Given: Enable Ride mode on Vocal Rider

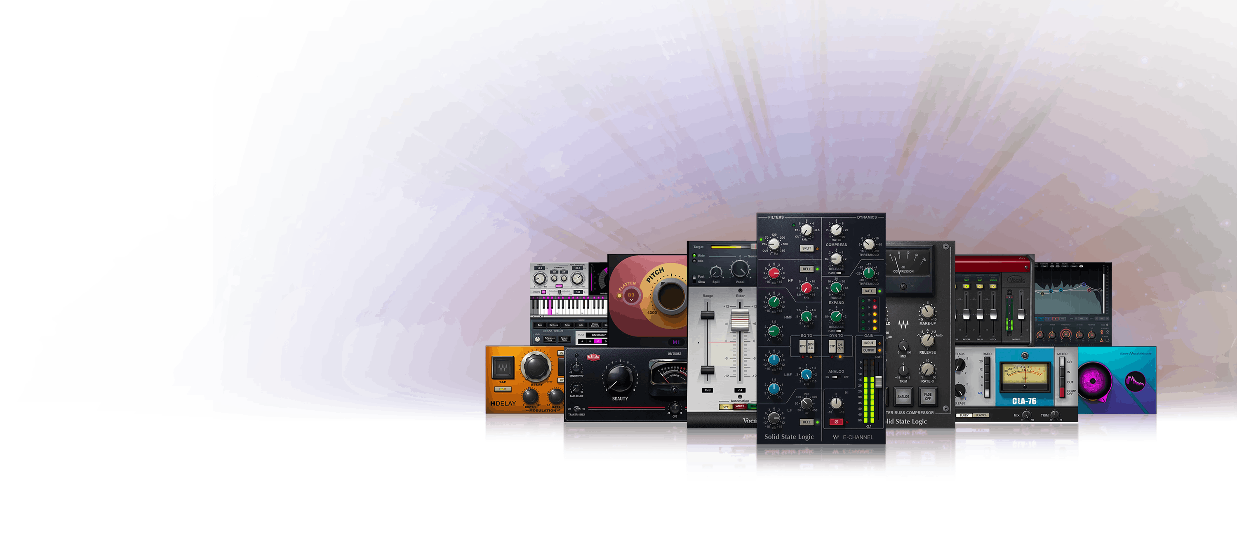Looking at the screenshot, I should pyautogui.click(x=695, y=256).
